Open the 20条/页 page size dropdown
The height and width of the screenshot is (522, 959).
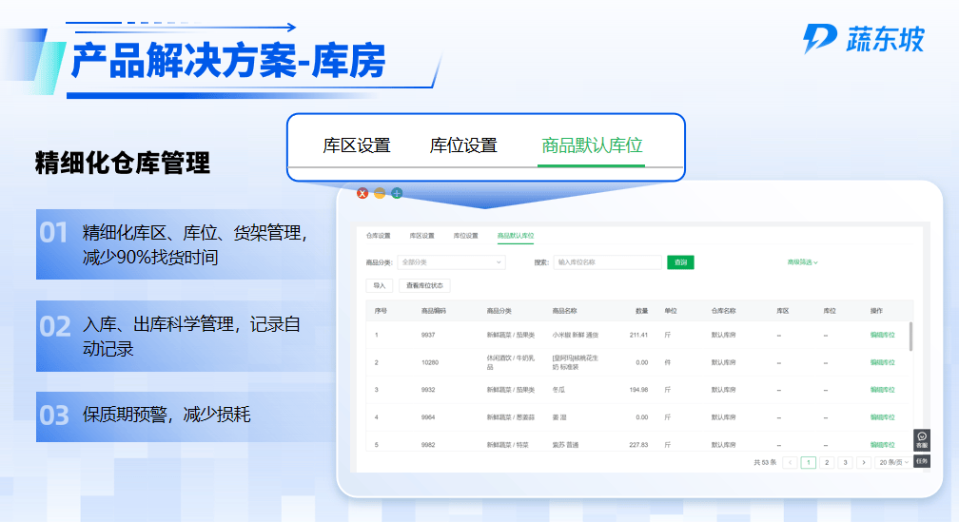(892, 462)
